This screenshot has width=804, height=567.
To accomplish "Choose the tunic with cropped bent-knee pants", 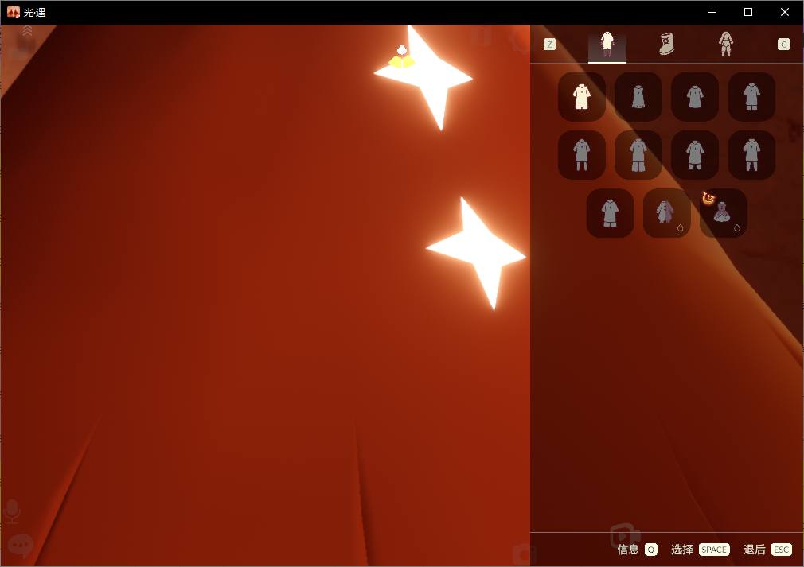I will pos(695,155).
